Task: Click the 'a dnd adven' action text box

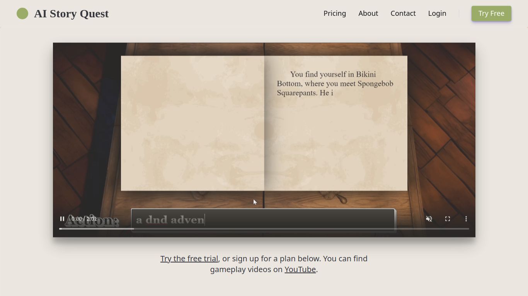Action: (x=263, y=220)
